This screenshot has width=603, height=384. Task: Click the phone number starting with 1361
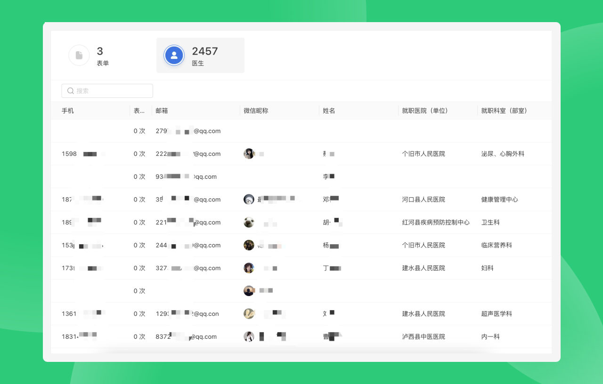83,314
